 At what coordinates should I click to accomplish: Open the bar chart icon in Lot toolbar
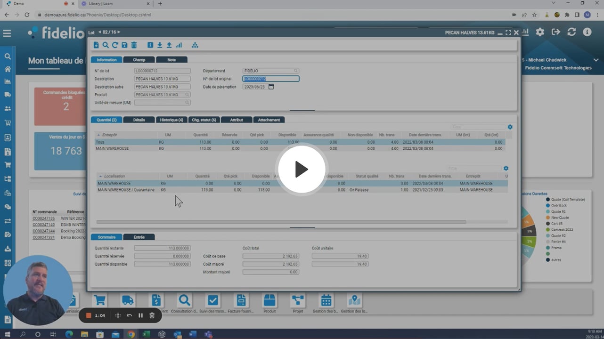coord(179,45)
